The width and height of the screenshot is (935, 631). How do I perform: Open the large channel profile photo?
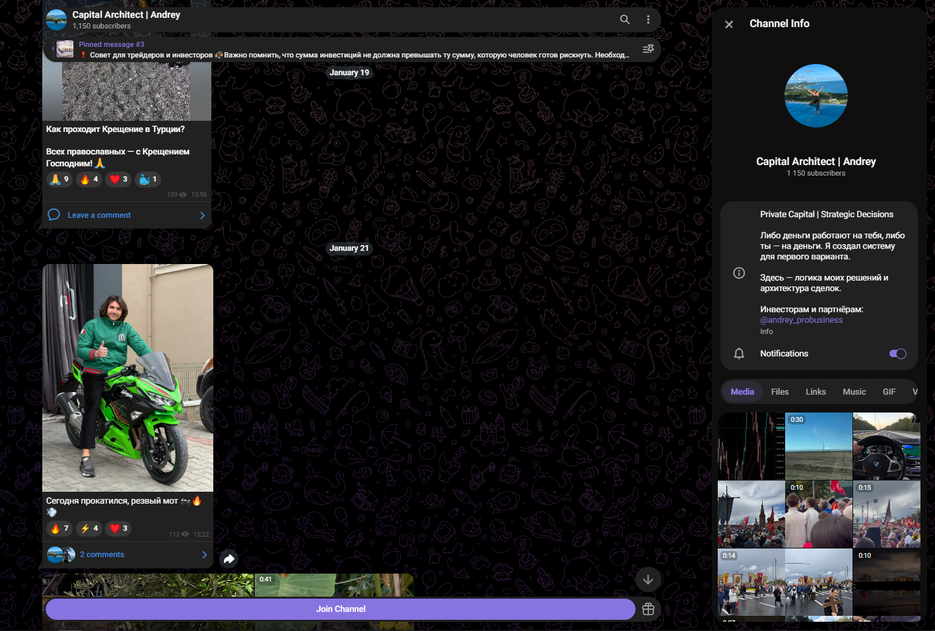point(816,96)
